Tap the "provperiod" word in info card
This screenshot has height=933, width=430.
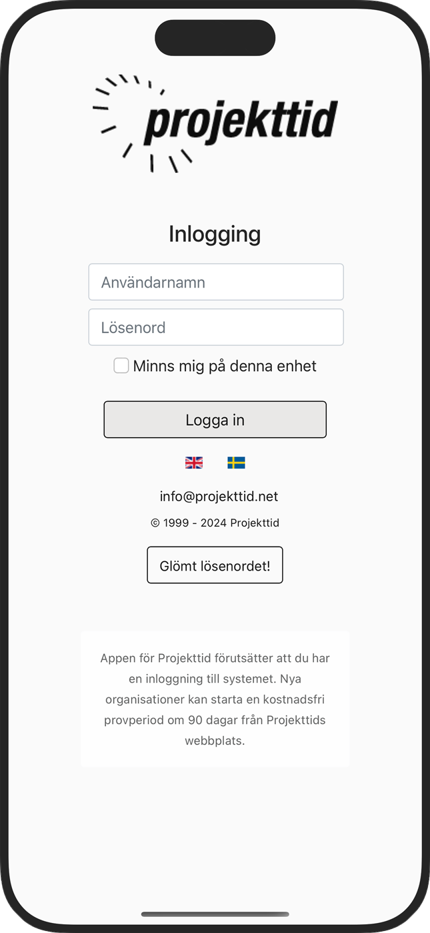132,720
